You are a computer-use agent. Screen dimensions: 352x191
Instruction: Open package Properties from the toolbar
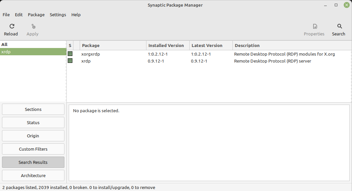click(314, 26)
